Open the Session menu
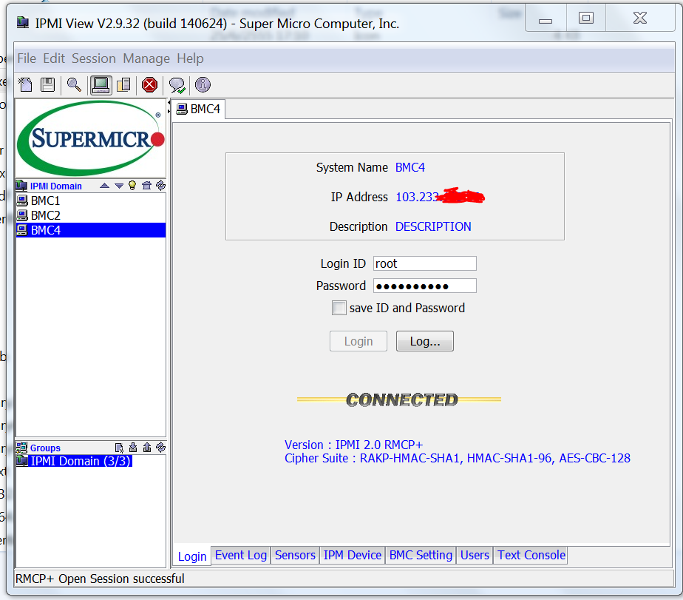 pyautogui.click(x=94, y=58)
